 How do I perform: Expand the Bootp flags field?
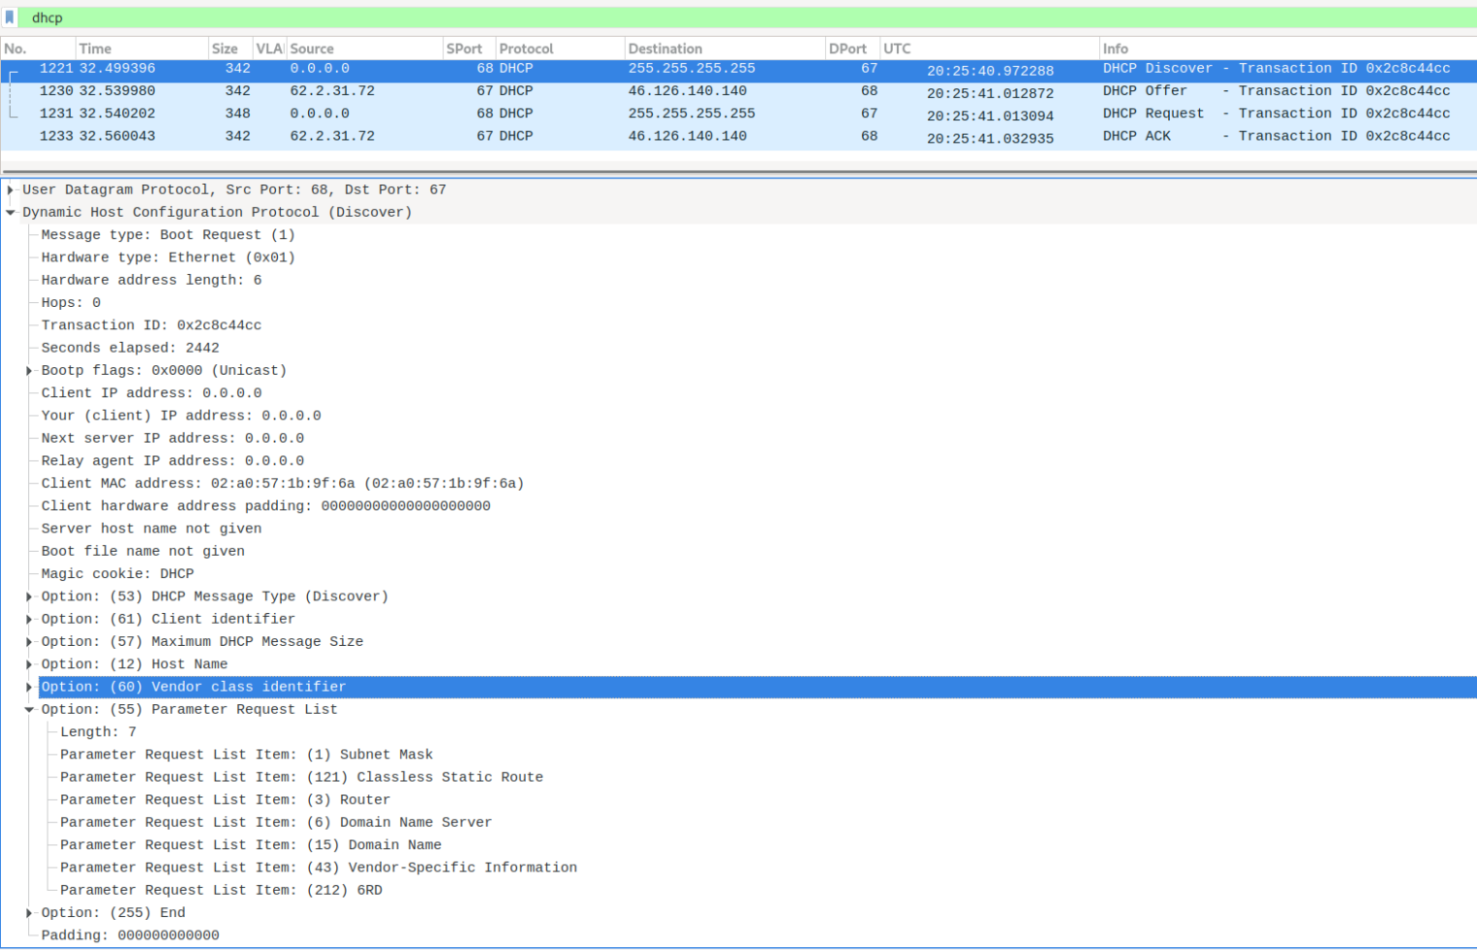click(29, 371)
